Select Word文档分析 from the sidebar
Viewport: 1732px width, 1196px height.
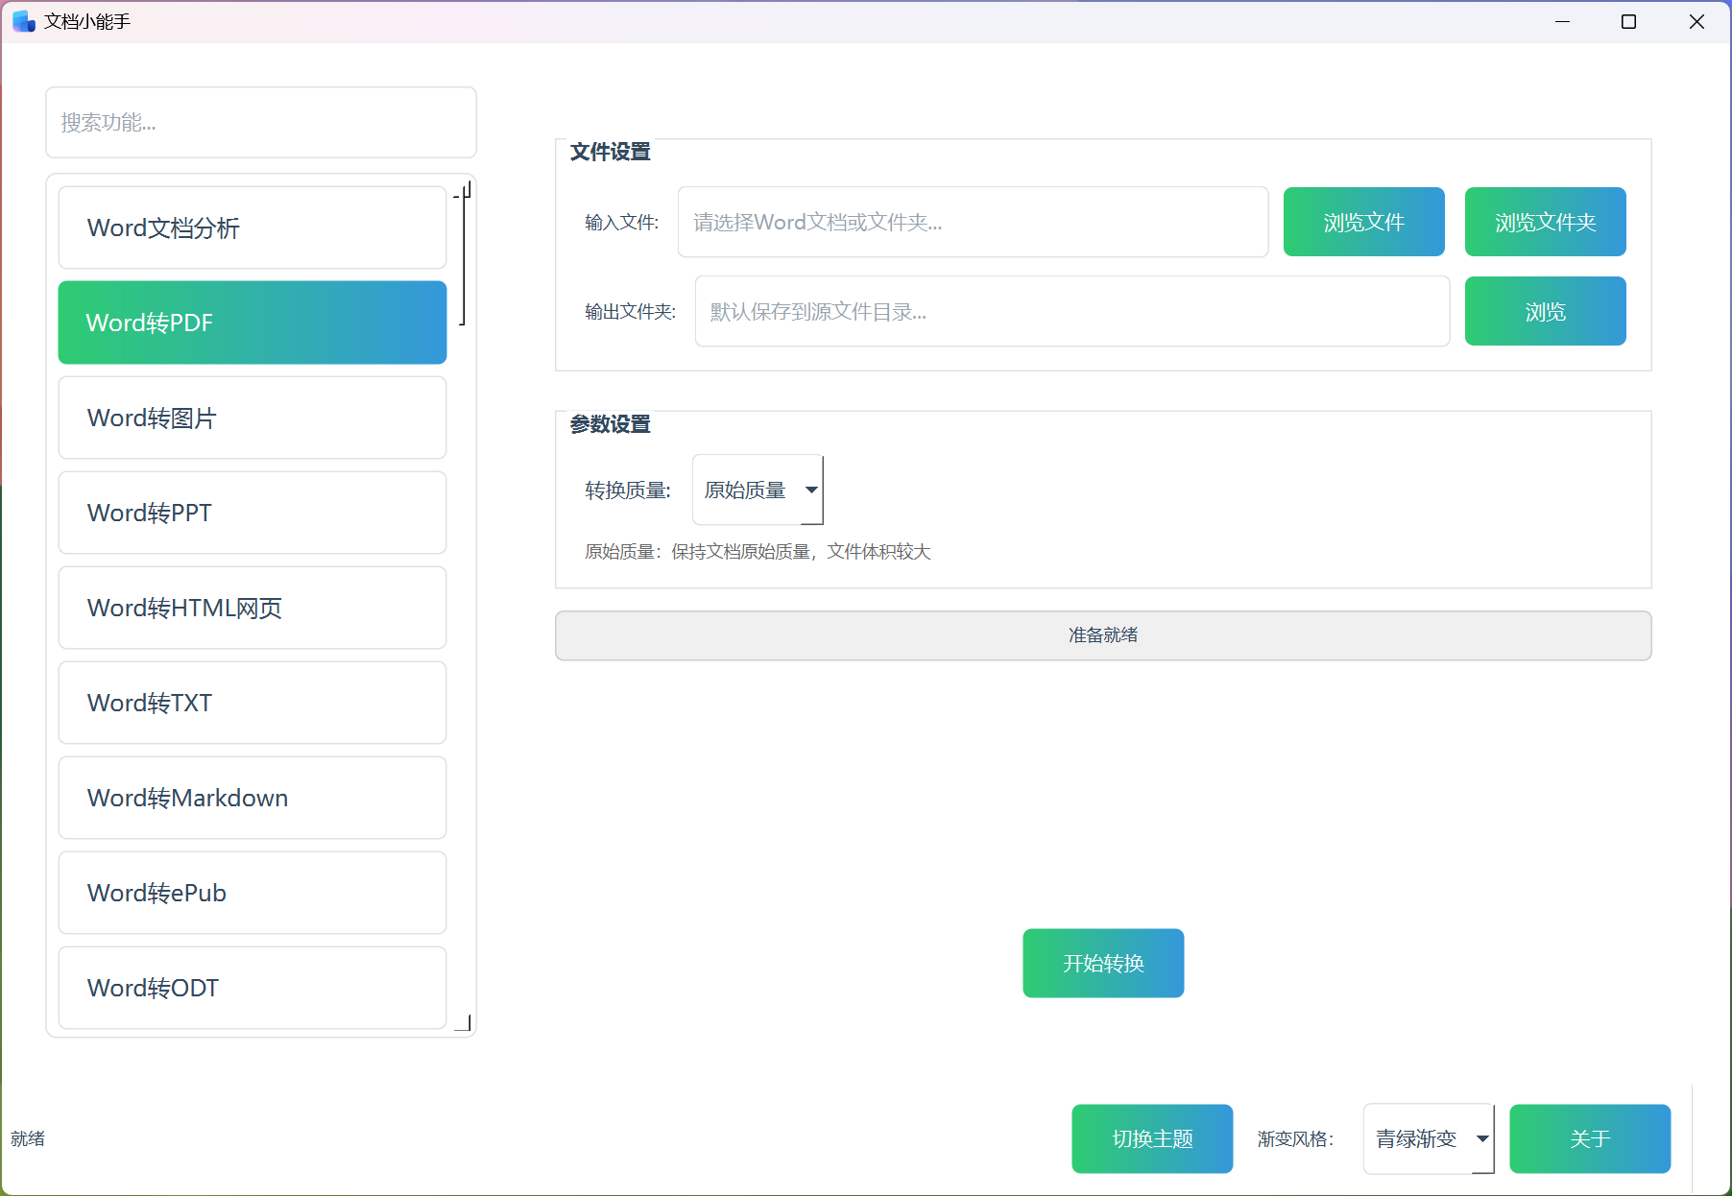point(252,227)
